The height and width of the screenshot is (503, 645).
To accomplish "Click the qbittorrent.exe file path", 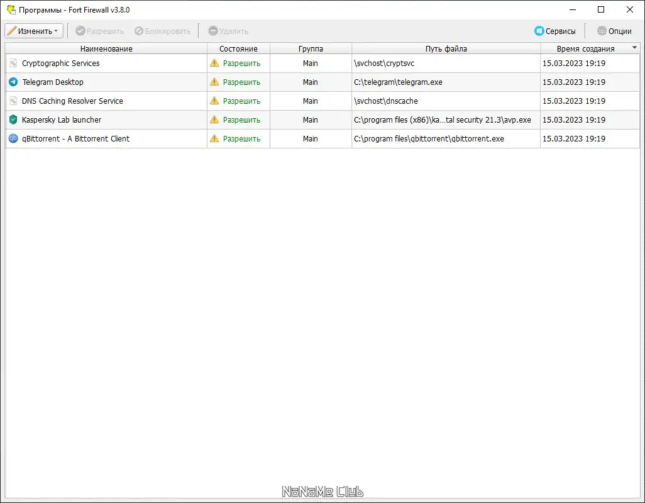I will [x=429, y=139].
